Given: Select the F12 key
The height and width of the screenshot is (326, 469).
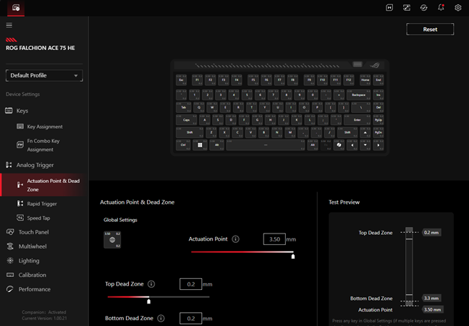Looking at the screenshot, I should tap(348, 80).
